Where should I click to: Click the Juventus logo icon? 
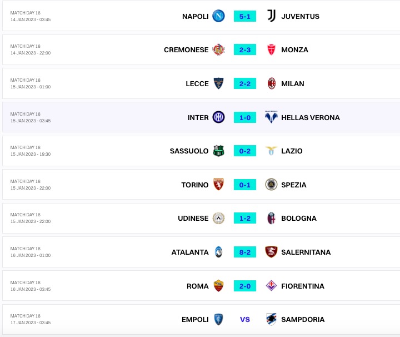pyautogui.click(x=271, y=16)
